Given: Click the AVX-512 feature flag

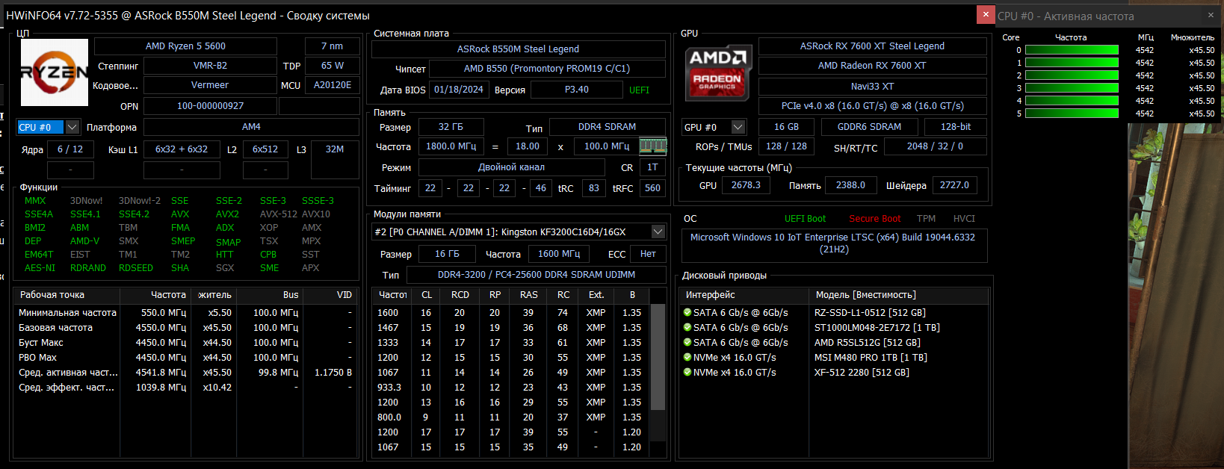Looking at the screenshot, I should coord(279,214).
